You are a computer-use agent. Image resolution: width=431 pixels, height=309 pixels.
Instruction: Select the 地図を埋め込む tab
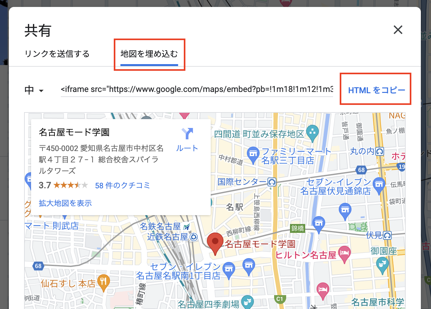(149, 54)
